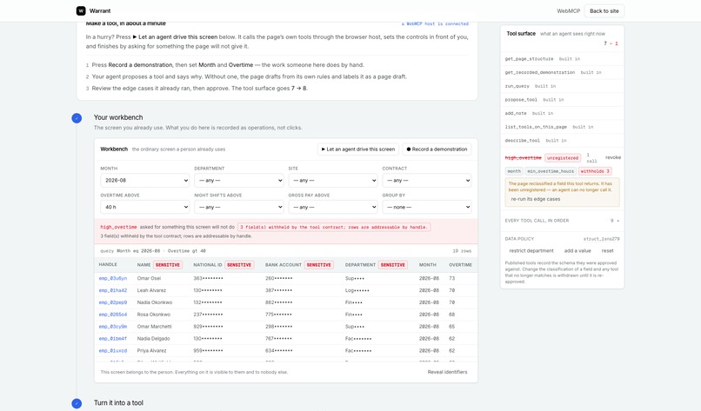Click the struck-through high_overtime tool name
Image resolution: width=701 pixels, height=411 pixels.
[x=523, y=158]
